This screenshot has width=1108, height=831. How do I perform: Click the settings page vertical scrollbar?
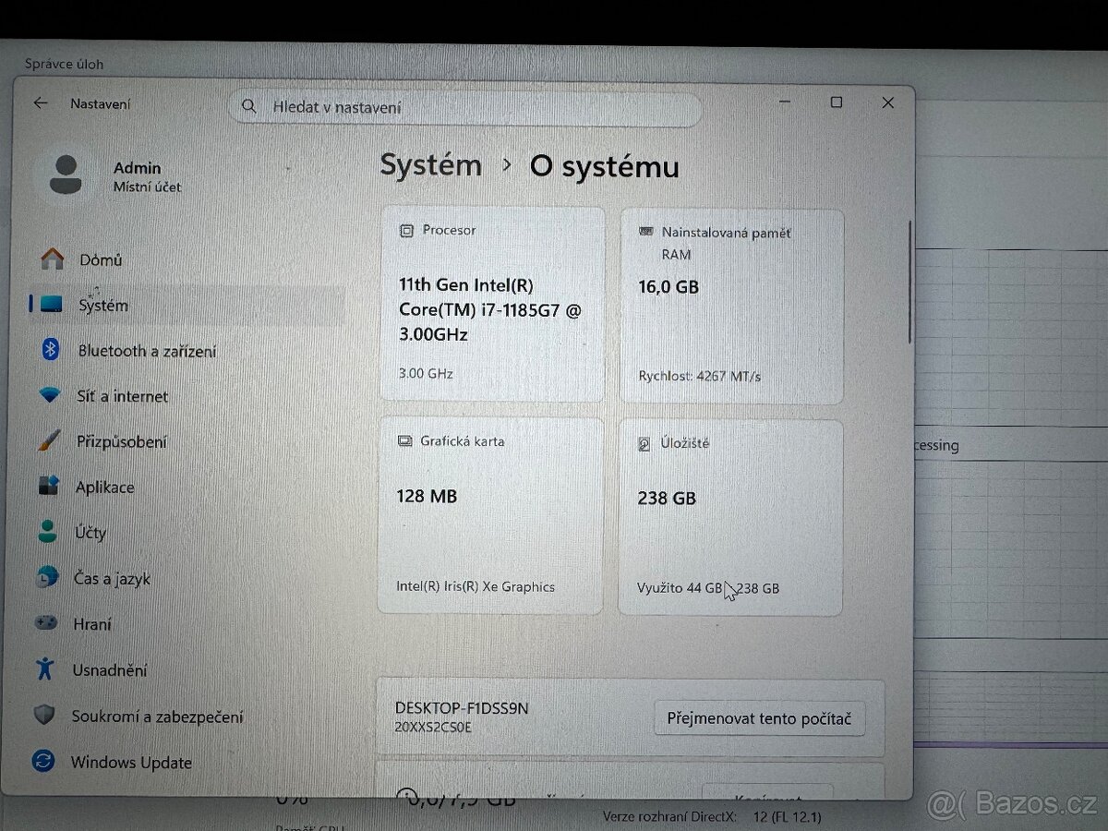click(x=909, y=282)
